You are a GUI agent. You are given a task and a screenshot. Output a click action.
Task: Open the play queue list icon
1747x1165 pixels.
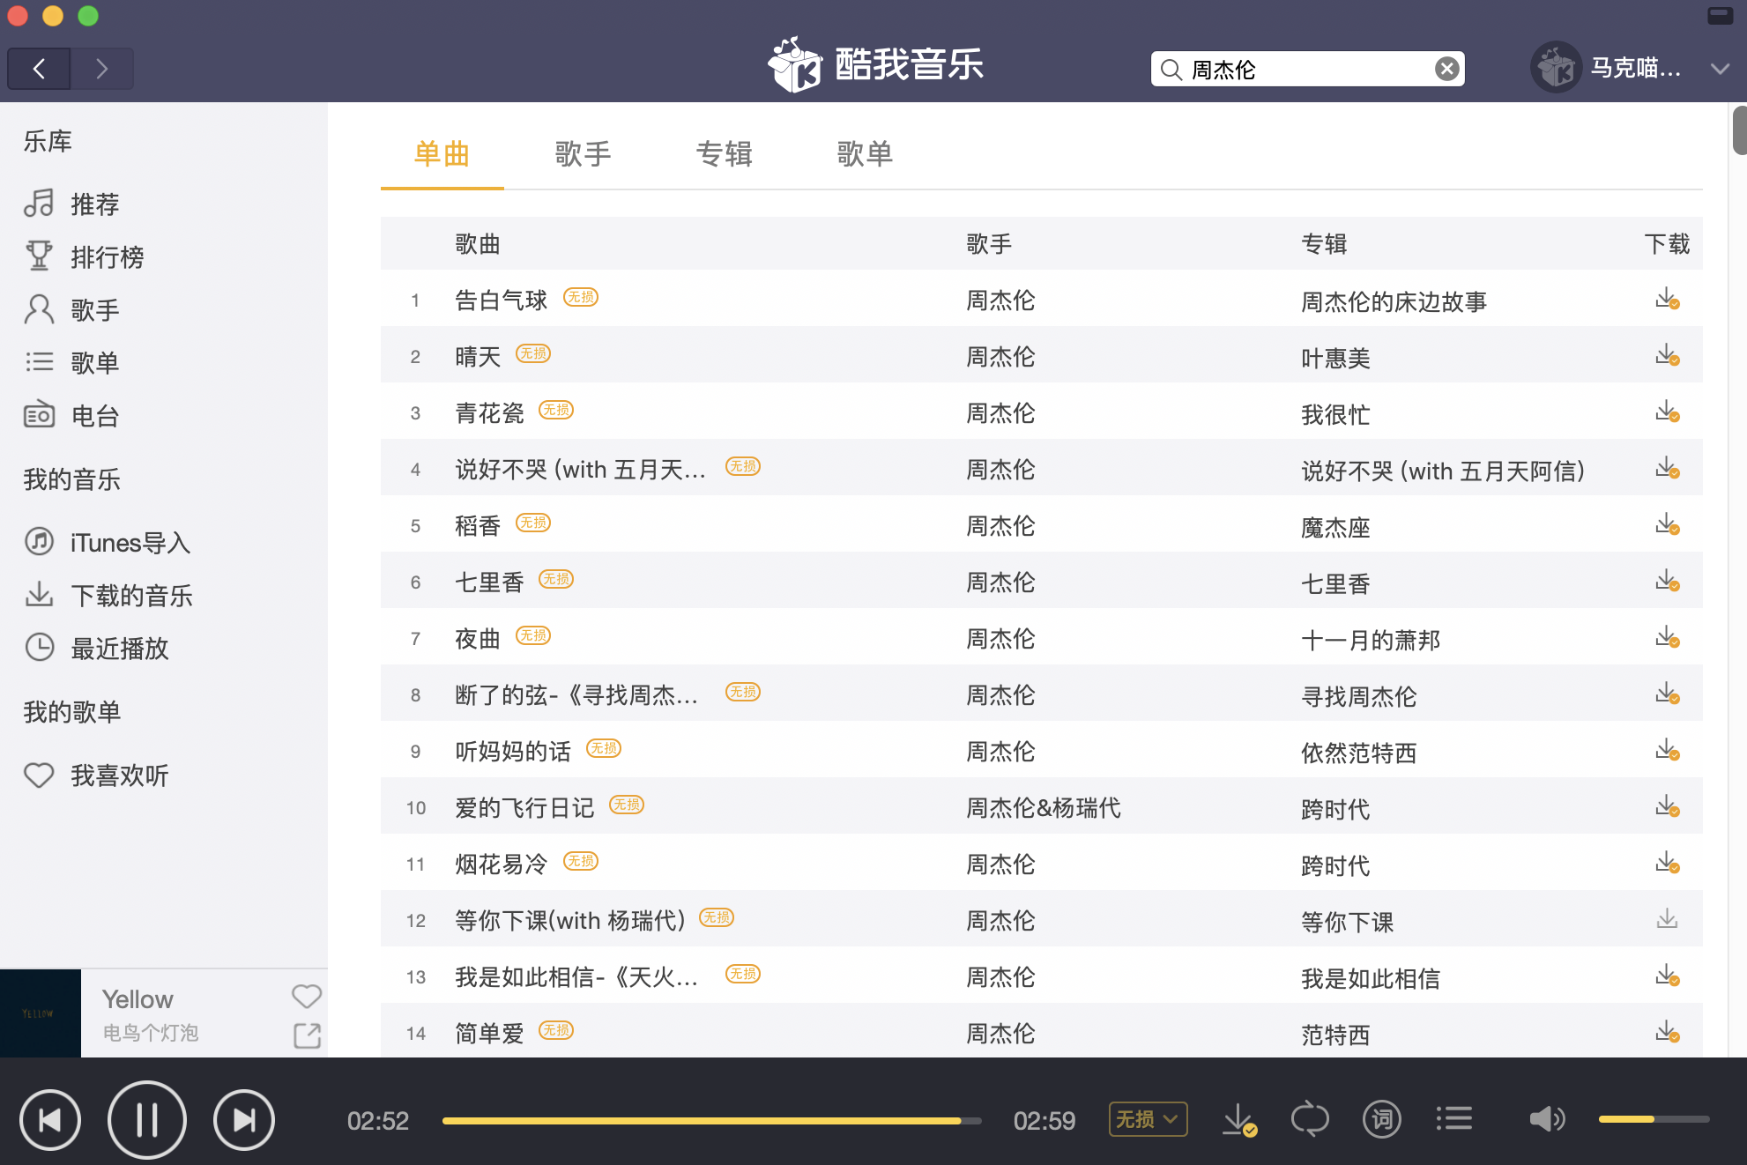coord(1453,1118)
